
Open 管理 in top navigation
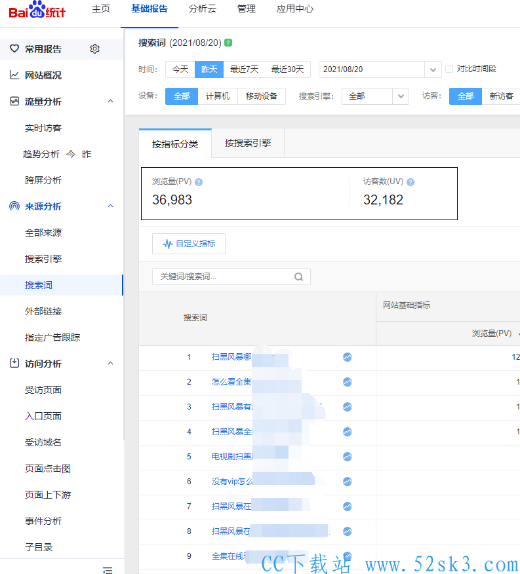pyautogui.click(x=247, y=9)
